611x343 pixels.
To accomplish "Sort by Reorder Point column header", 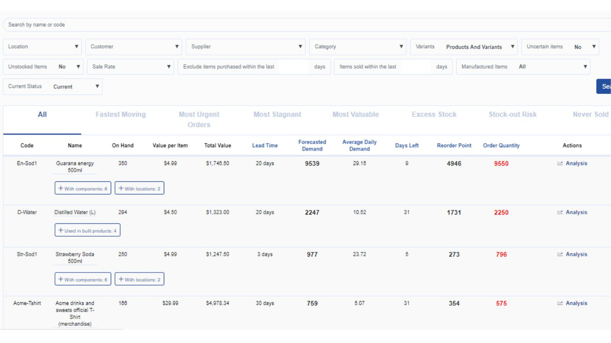I will pyautogui.click(x=454, y=146).
